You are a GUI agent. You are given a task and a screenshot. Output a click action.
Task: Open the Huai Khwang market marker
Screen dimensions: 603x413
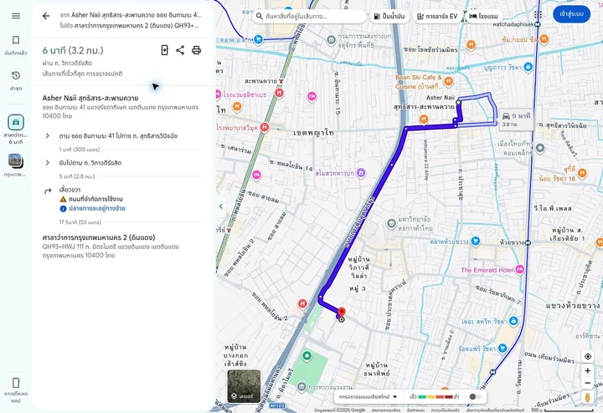(476, 241)
